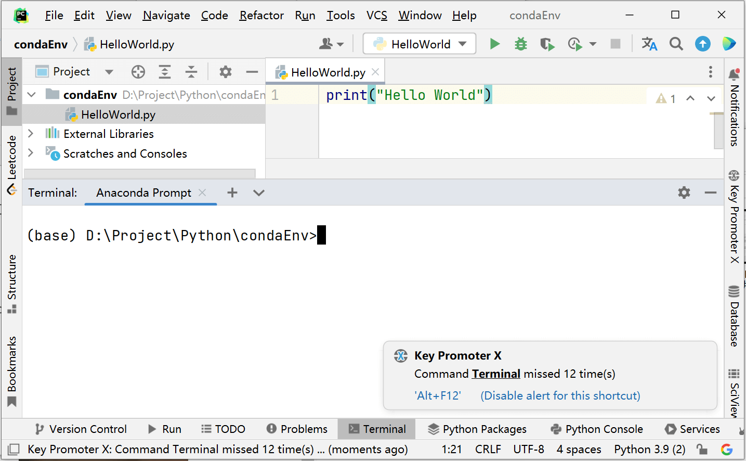Open the SciView tool window
746x461 pixels.
point(734,392)
